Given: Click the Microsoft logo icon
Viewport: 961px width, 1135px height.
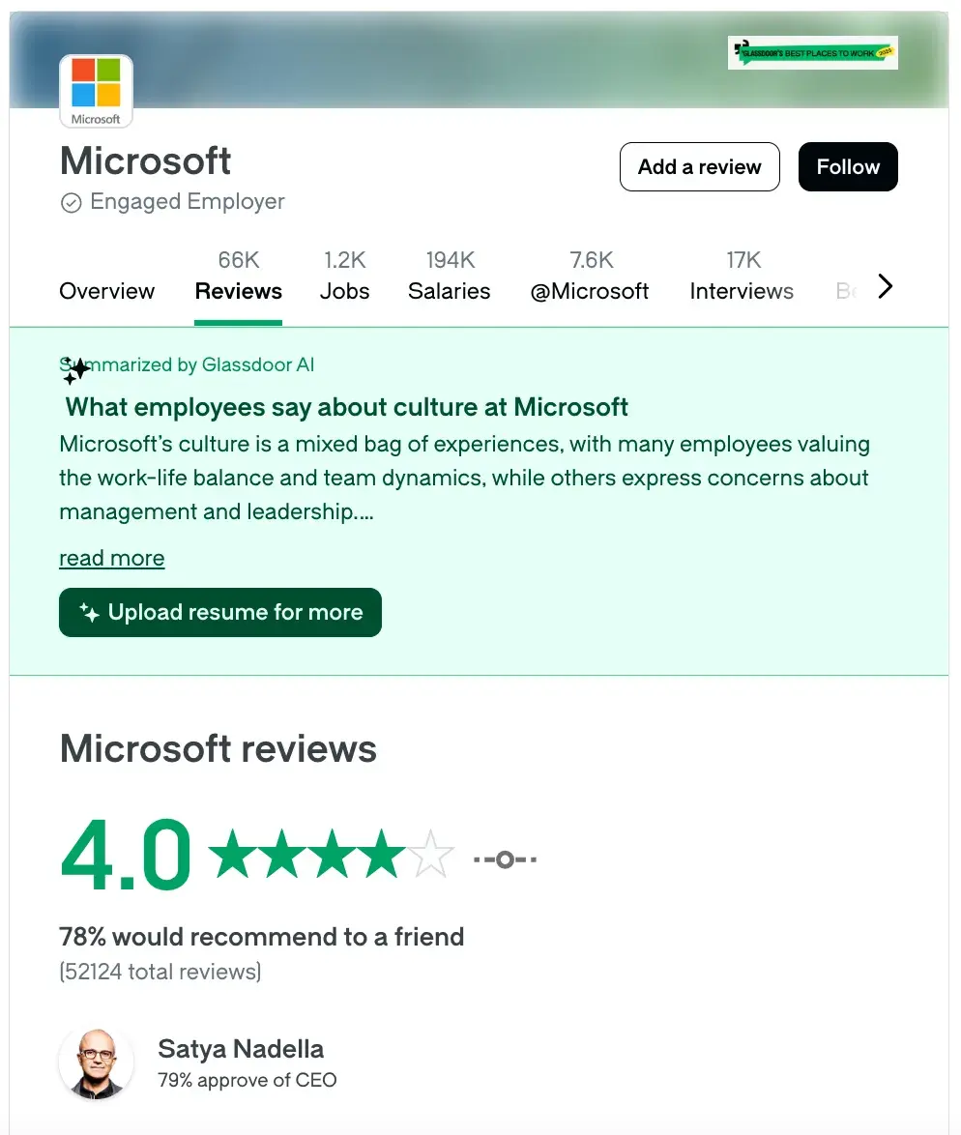Looking at the screenshot, I should point(96,90).
